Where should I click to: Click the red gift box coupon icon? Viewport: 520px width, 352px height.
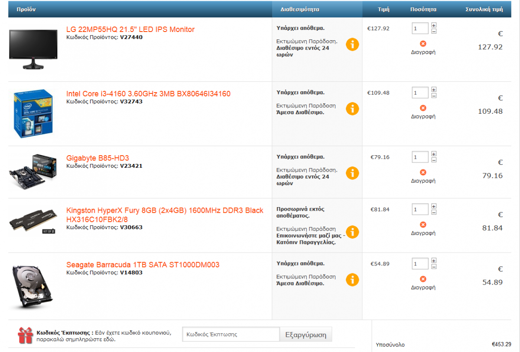(25, 335)
